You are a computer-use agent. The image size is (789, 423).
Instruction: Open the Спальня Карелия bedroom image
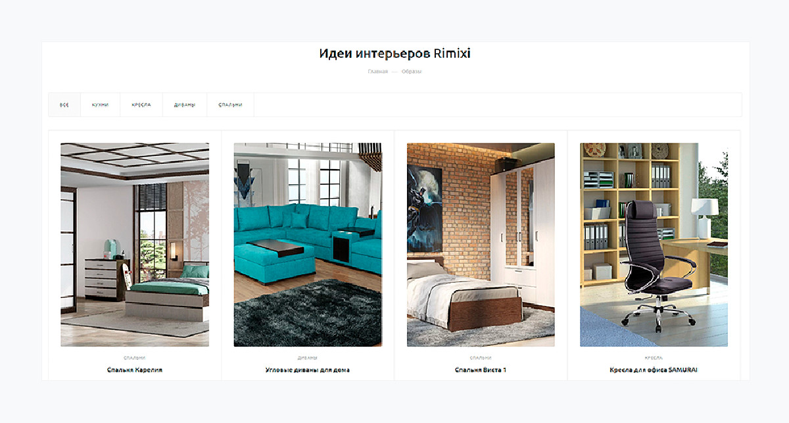pyautogui.click(x=135, y=245)
